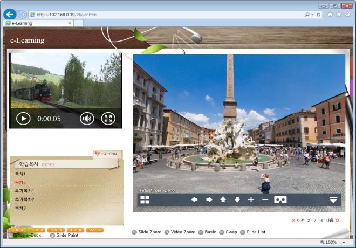Open the panorama thumbnail grid
This screenshot has height=248, width=356.
pos(145,200)
